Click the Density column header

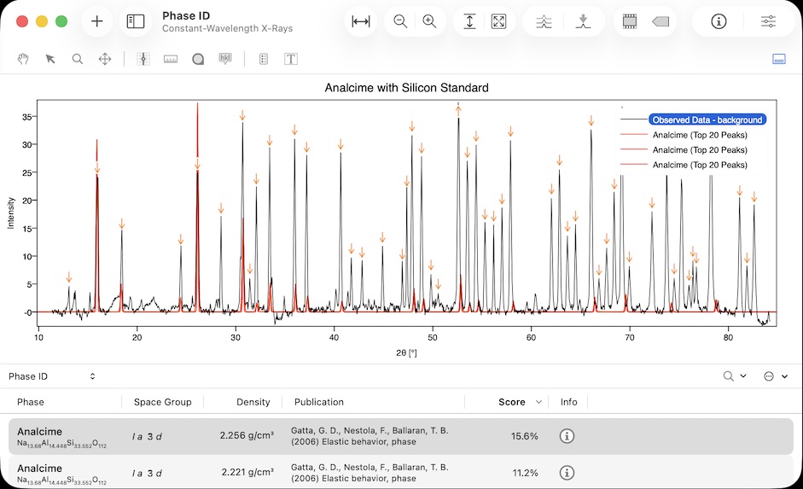coord(253,402)
